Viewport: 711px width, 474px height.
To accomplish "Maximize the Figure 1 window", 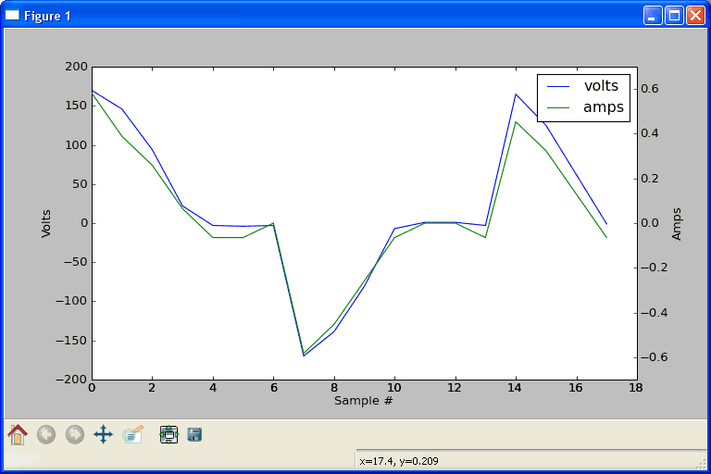I will [x=674, y=16].
